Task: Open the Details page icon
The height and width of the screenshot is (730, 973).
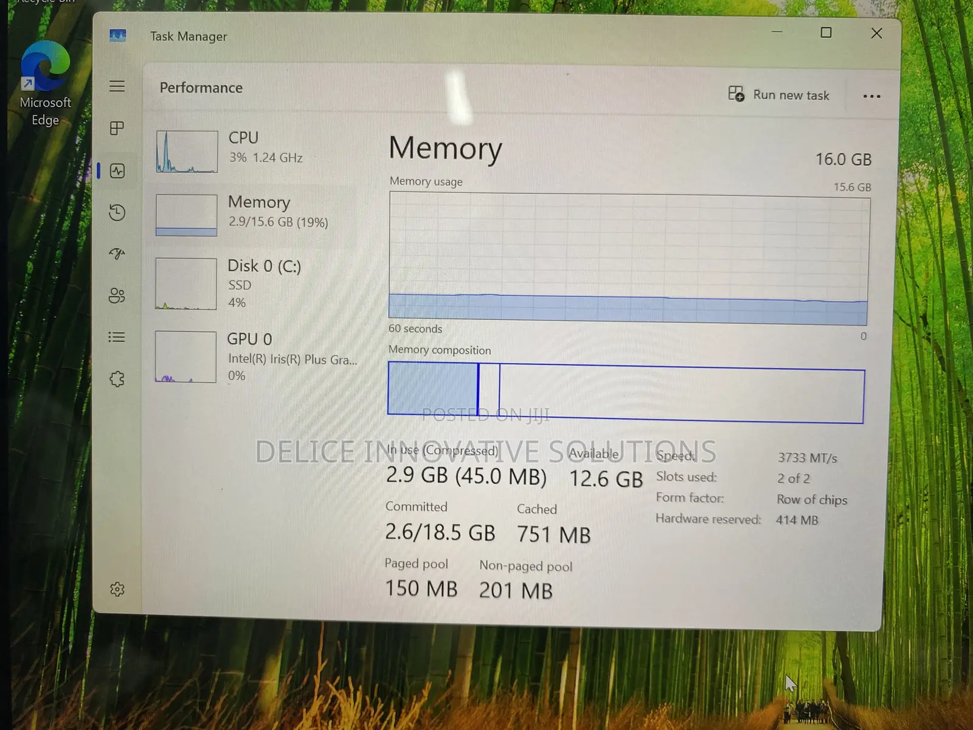Action: [x=117, y=337]
